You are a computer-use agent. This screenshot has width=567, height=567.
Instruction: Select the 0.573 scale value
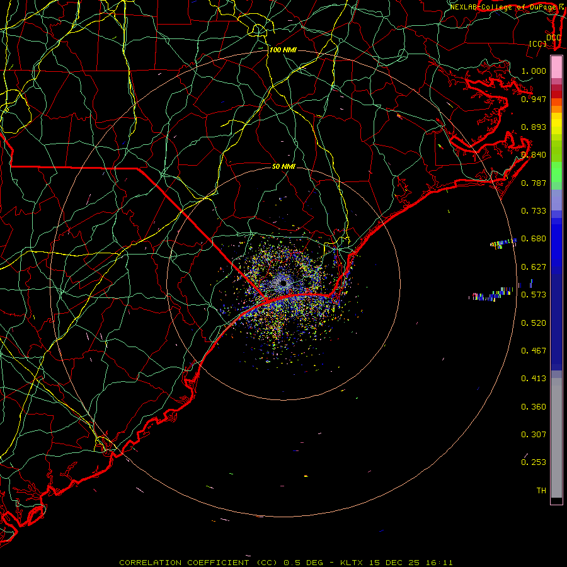[534, 295]
